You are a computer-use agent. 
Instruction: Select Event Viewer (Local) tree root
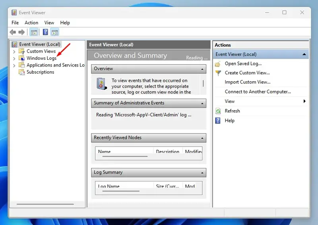[x=40, y=44]
